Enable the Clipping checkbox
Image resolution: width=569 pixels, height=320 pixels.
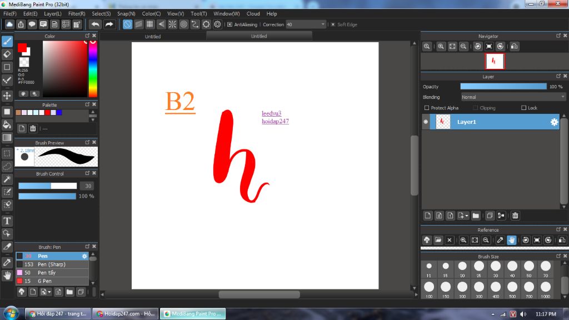[x=476, y=108]
